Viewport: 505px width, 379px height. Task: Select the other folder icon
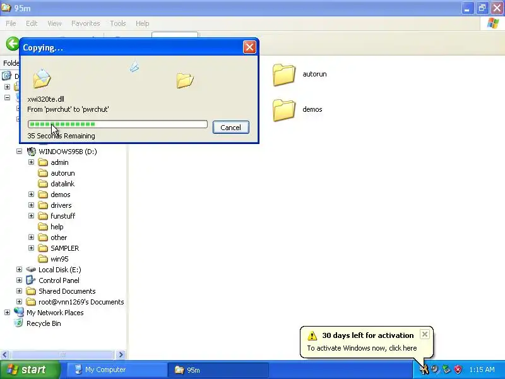click(43, 238)
